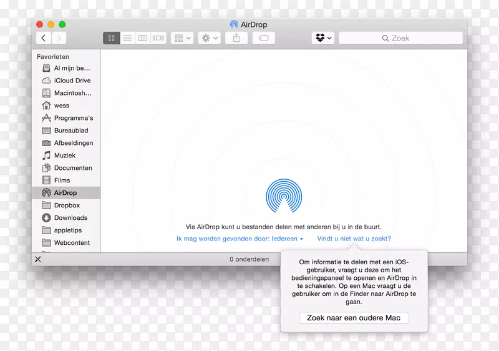Open Films in the sidebar
Viewport: 499px width, 351px height.
(x=66, y=180)
